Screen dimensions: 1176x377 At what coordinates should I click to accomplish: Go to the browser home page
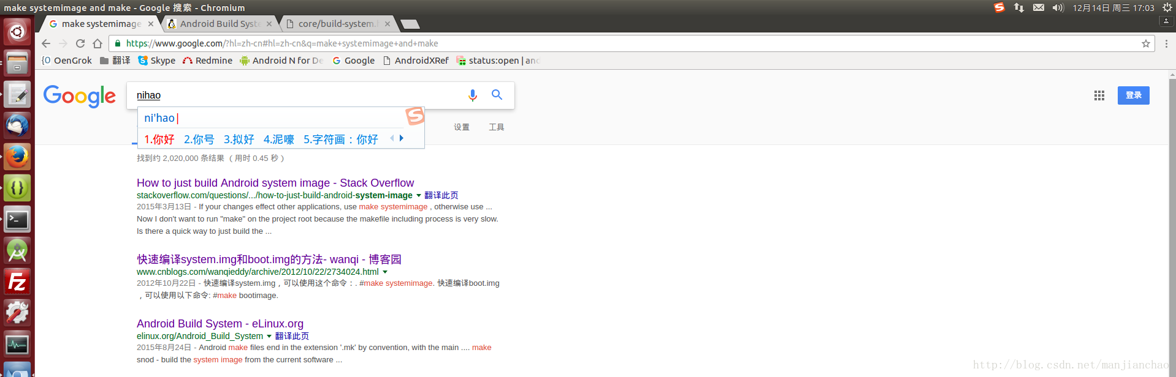(97, 43)
